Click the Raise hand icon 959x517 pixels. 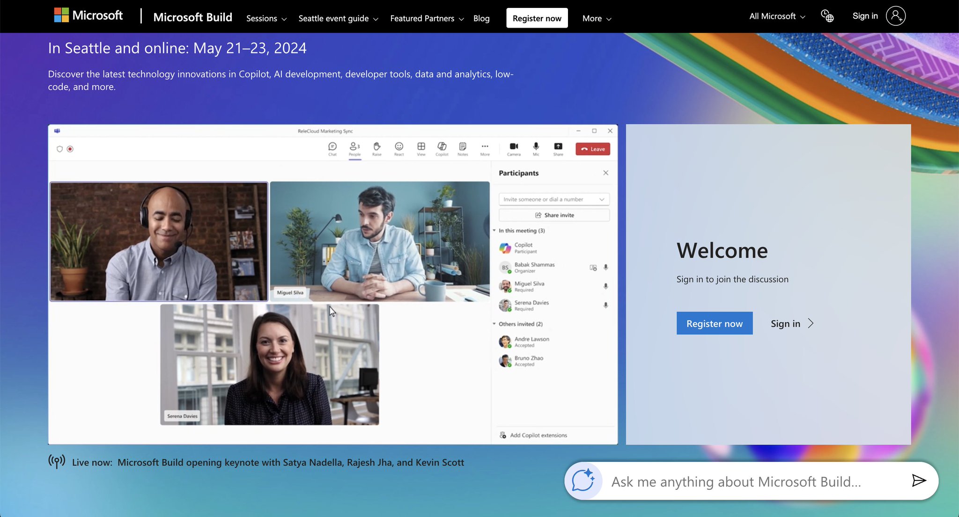pos(377,149)
